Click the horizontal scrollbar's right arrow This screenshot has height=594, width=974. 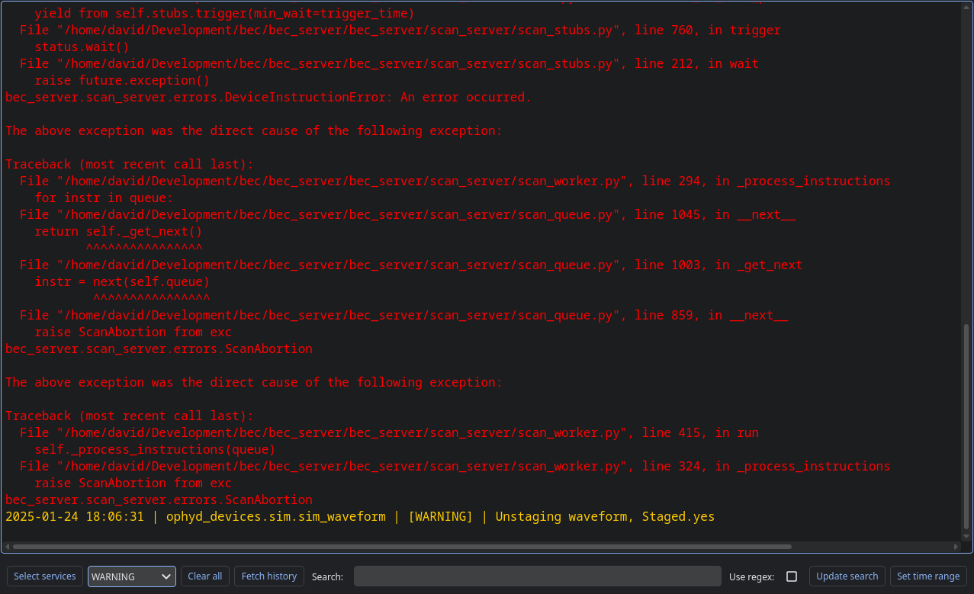click(956, 547)
